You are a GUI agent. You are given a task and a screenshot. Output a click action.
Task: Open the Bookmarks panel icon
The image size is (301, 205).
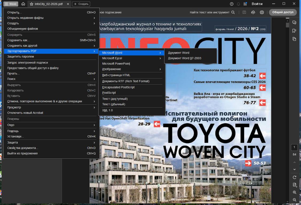(x=294, y=31)
